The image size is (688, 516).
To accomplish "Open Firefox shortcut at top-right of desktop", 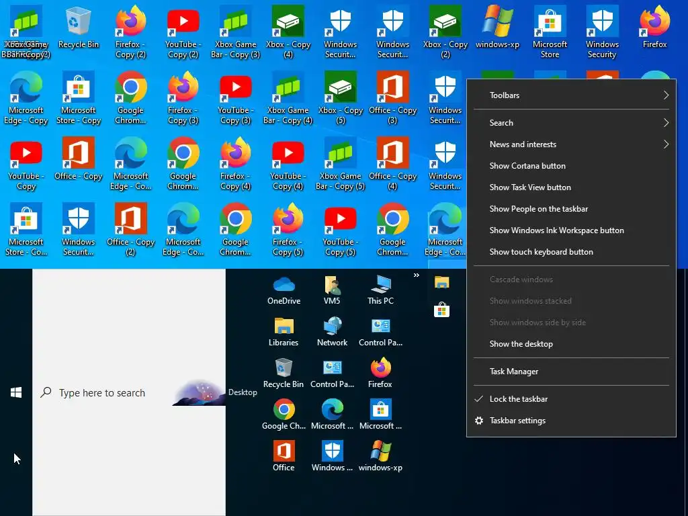I will [654, 27].
